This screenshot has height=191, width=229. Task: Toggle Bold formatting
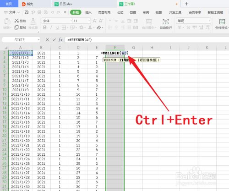click(45, 27)
